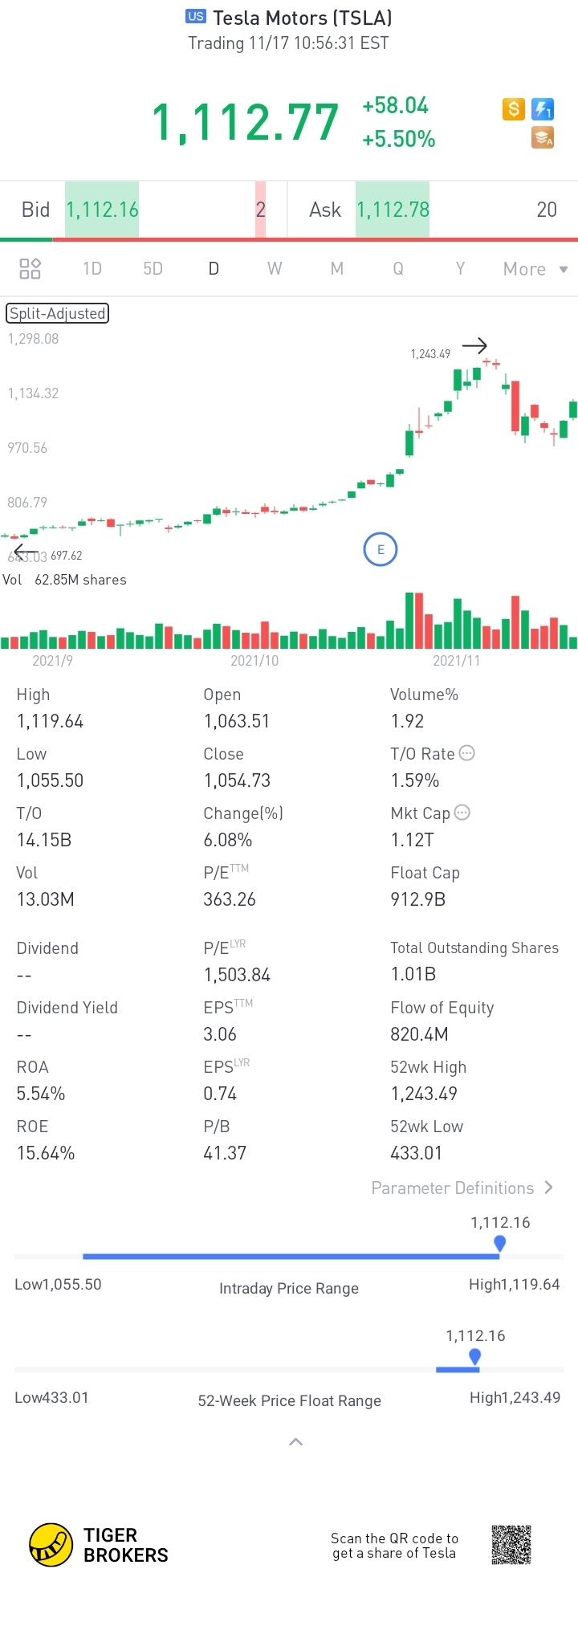Tap the Ask price 1,112.78

393,210
